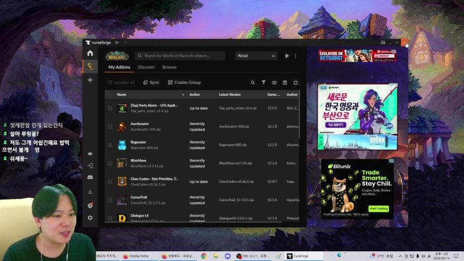Click the Baganator addon icon
Image resolution: width=464 pixels, height=261 pixels.
[122, 145]
